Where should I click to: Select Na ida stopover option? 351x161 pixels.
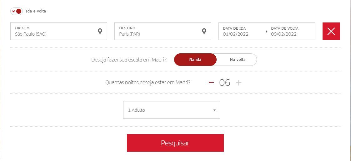195,60
